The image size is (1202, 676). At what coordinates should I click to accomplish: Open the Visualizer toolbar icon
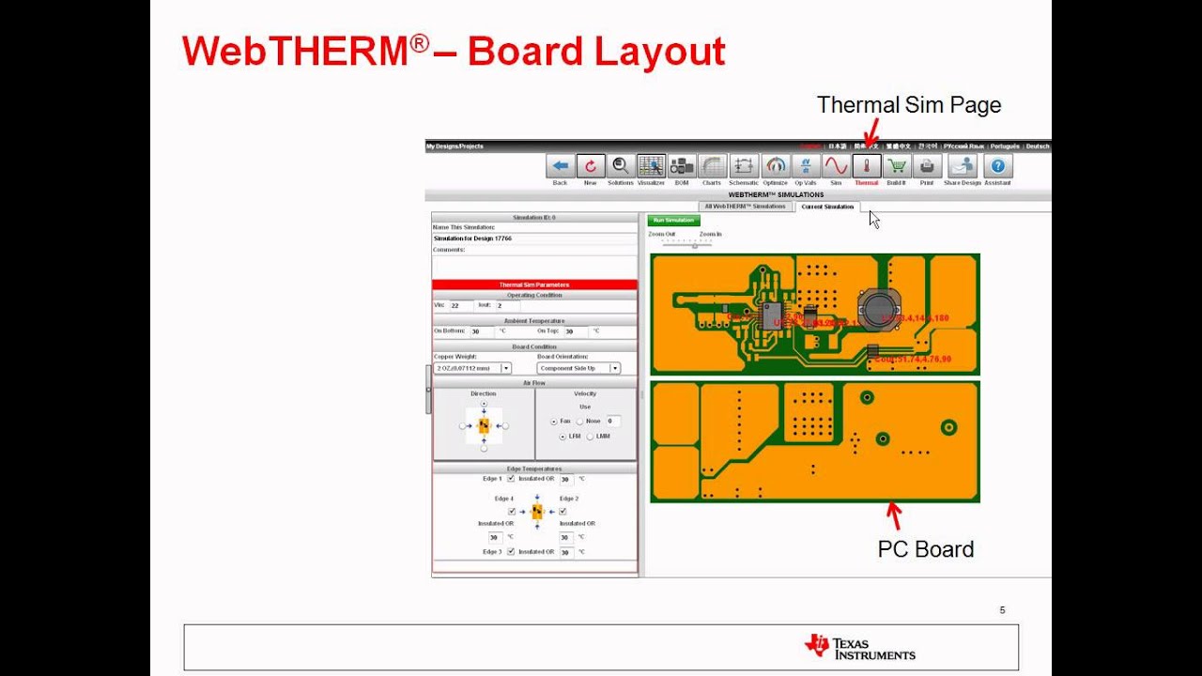coord(651,166)
